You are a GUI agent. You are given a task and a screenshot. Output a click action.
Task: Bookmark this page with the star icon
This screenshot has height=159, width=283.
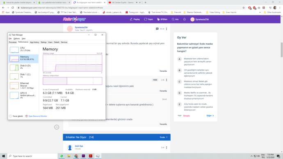pyautogui.click(x=244, y=8)
